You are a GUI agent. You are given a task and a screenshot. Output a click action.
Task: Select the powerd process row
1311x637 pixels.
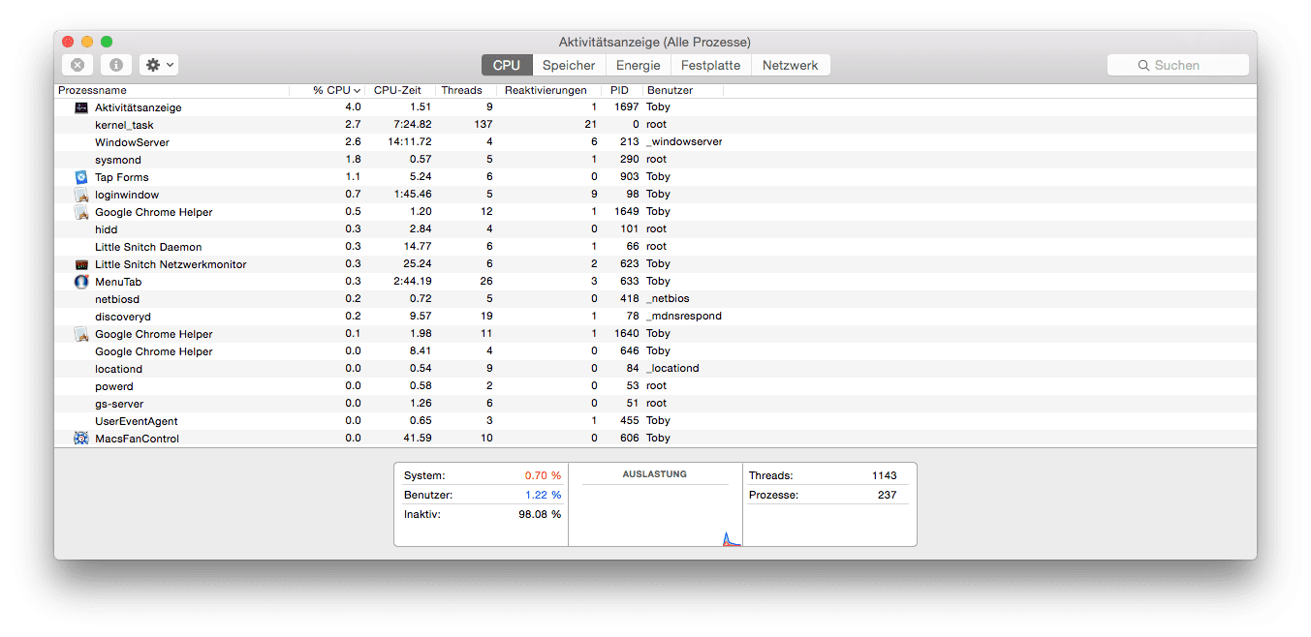[655, 386]
